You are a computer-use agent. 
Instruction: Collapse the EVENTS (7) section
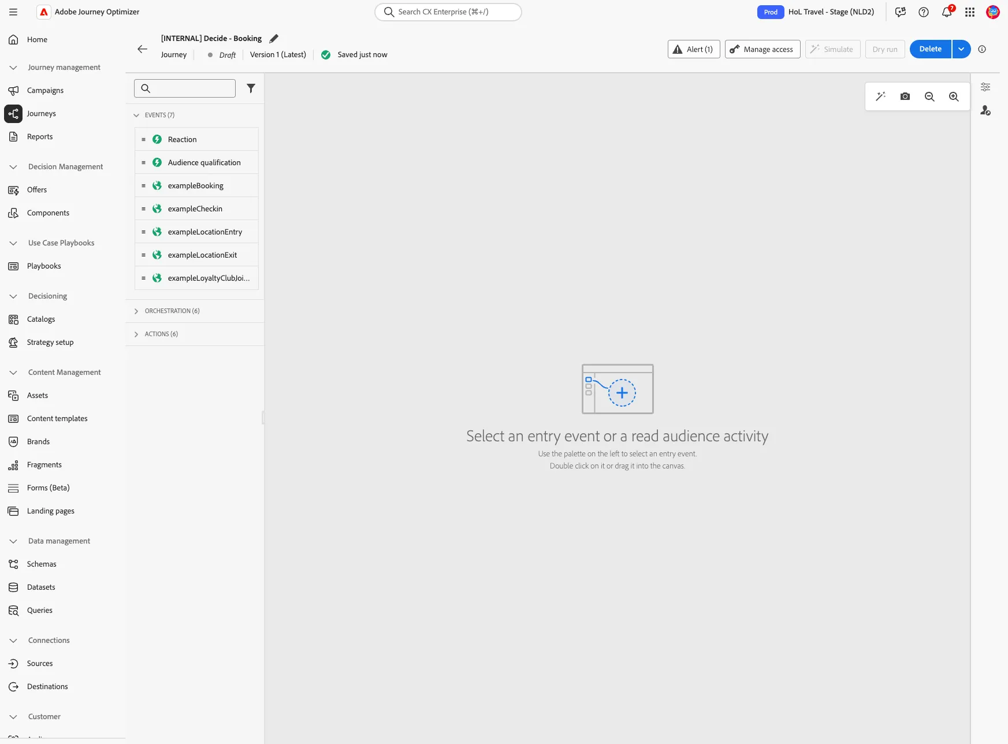[136, 116]
